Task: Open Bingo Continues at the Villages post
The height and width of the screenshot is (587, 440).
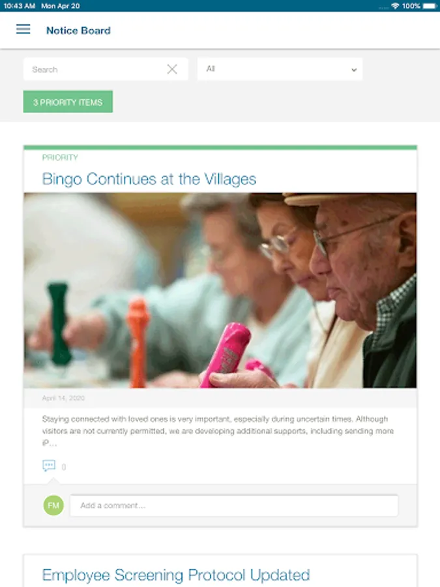Action: point(149,179)
